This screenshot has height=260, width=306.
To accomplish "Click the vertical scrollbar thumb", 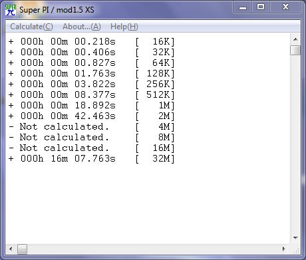I will tap(295, 50).
